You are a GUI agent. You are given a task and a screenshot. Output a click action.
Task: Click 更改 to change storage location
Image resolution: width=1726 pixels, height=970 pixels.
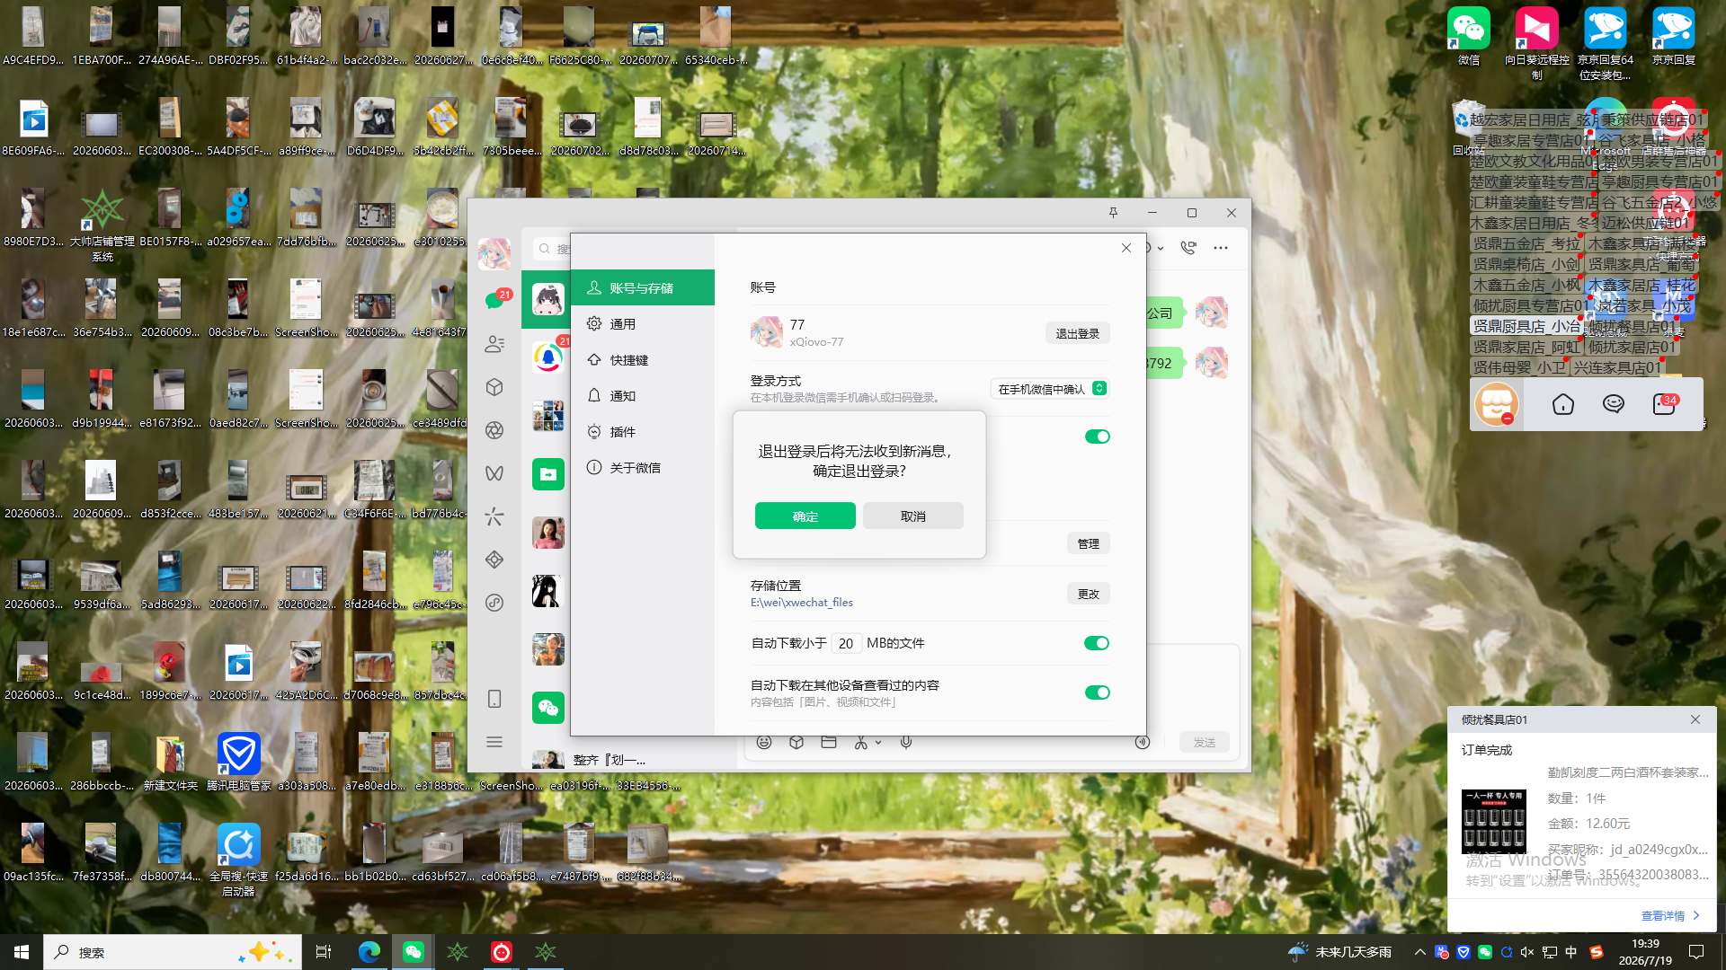(x=1089, y=594)
